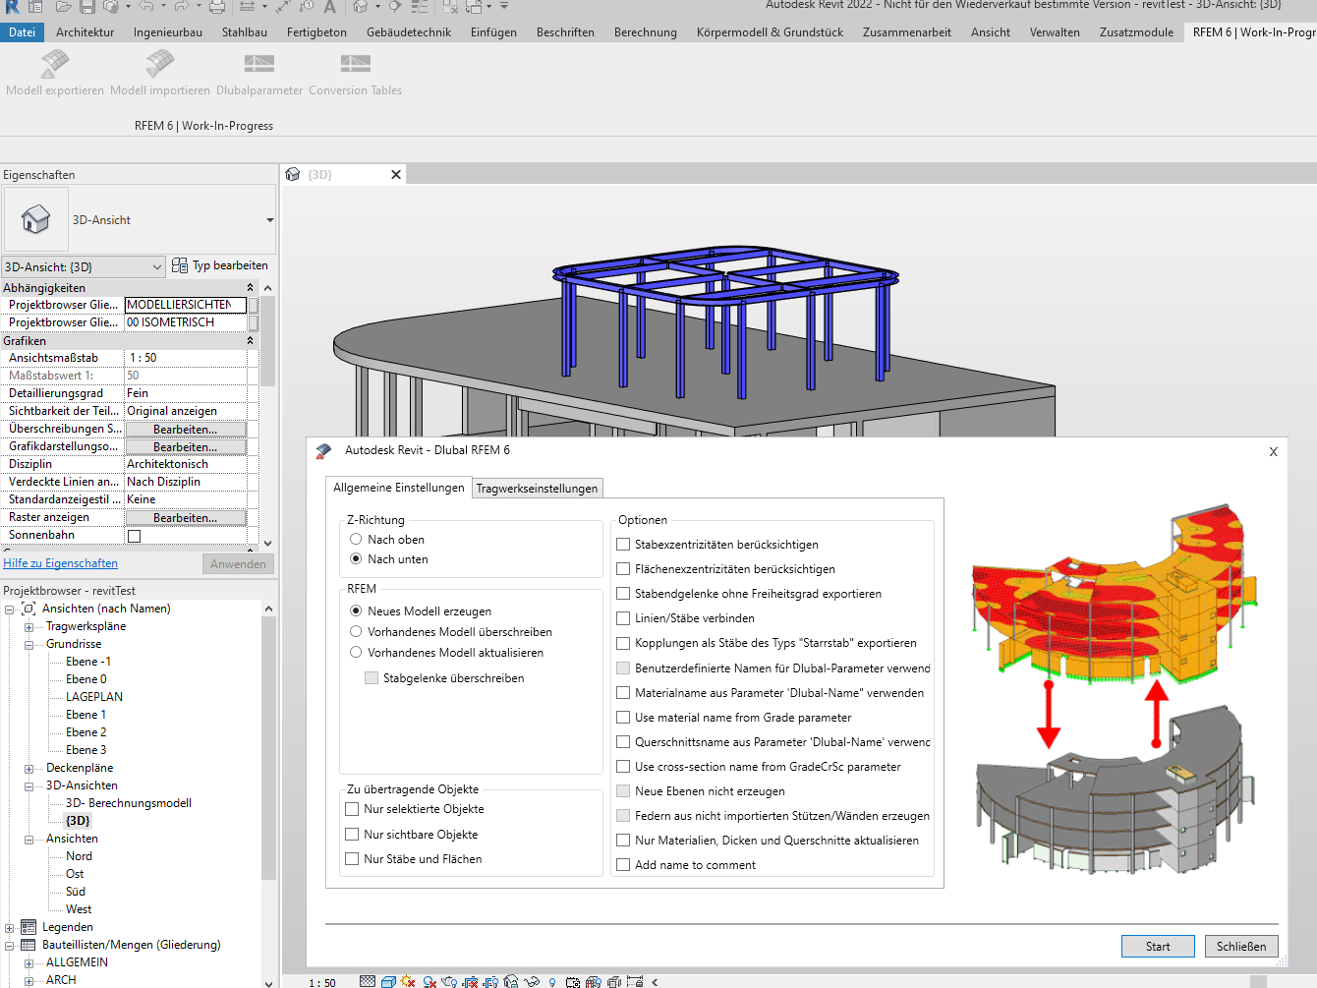Image resolution: width=1317 pixels, height=988 pixels.
Task: Click the reveal hidden elements lightbulb
Action: click(552, 980)
